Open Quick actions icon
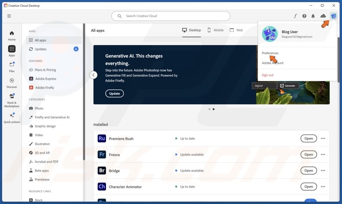 pos(12,115)
